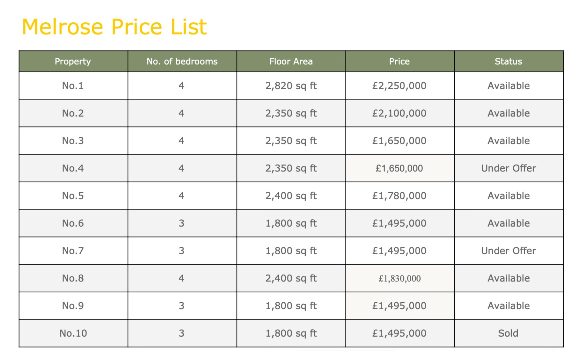Click the No.5 floor area 2,400 sq ft

pos(291,196)
